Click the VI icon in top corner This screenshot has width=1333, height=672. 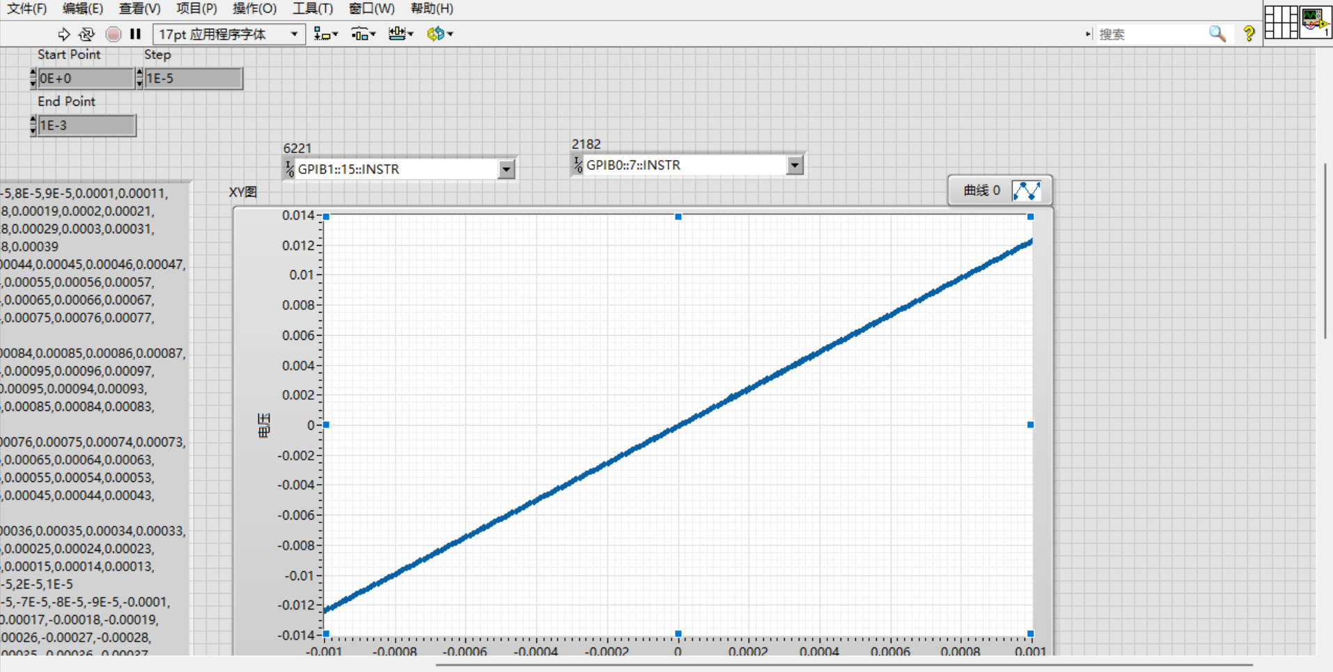1315,22
